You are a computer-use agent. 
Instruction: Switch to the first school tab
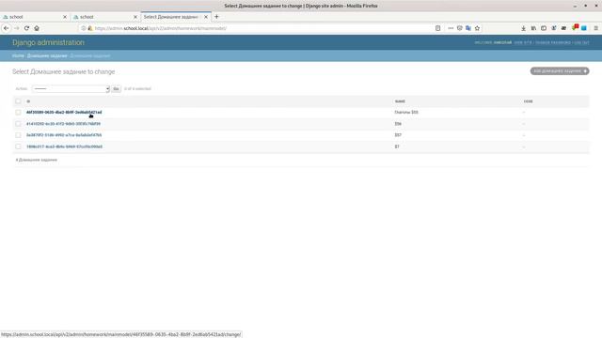pyautogui.click(x=35, y=17)
